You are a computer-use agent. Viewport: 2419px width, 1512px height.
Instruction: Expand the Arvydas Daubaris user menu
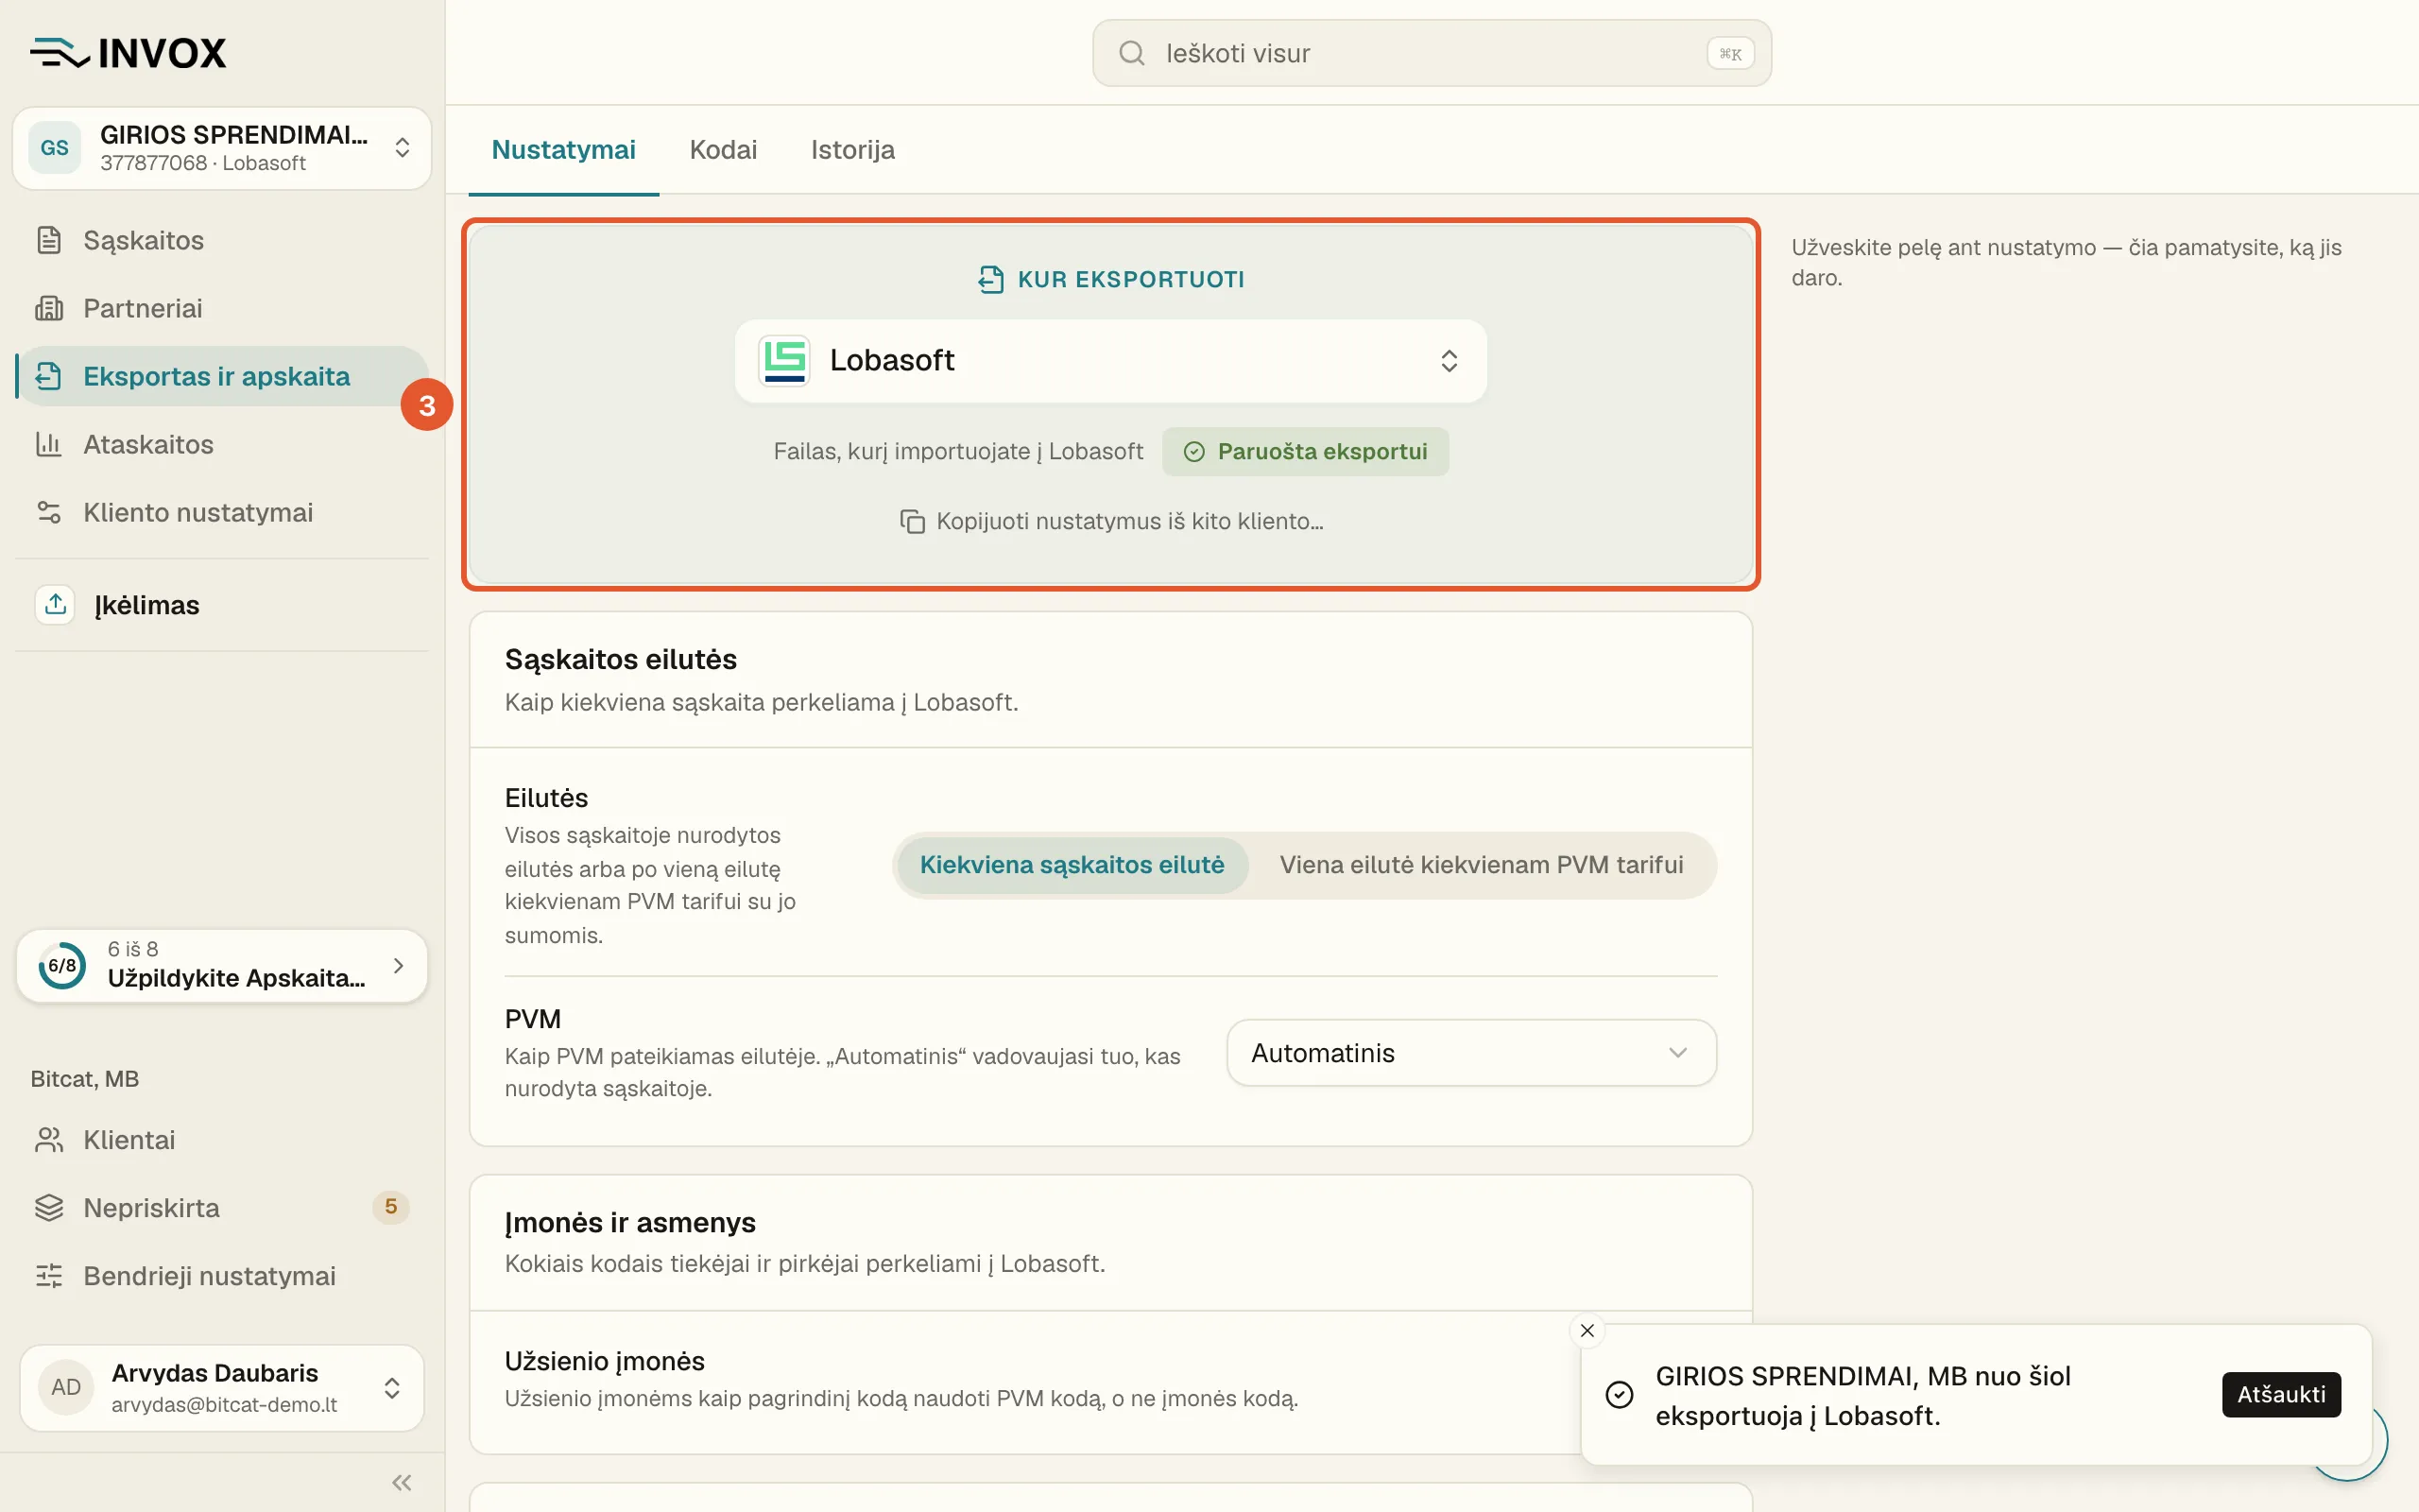[x=222, y=1388]
